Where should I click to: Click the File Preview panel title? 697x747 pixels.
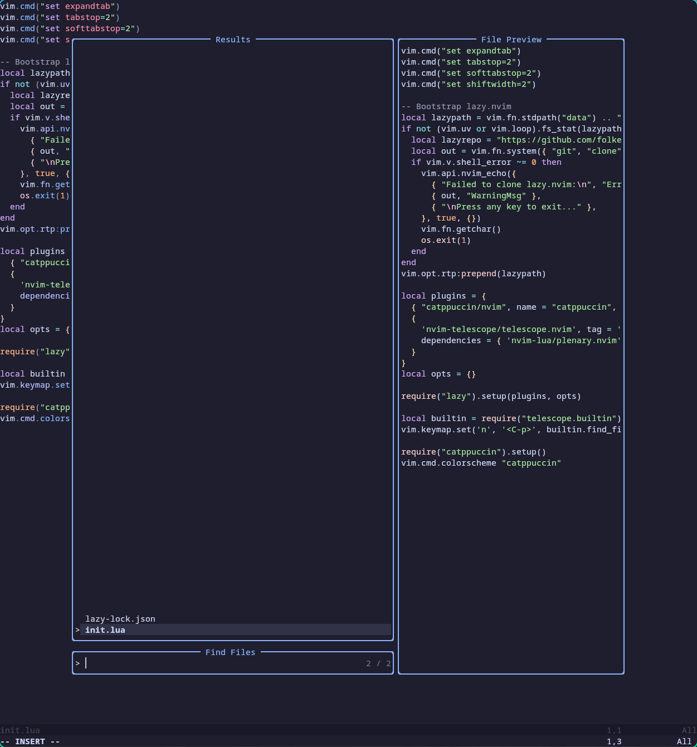(511, 40)
